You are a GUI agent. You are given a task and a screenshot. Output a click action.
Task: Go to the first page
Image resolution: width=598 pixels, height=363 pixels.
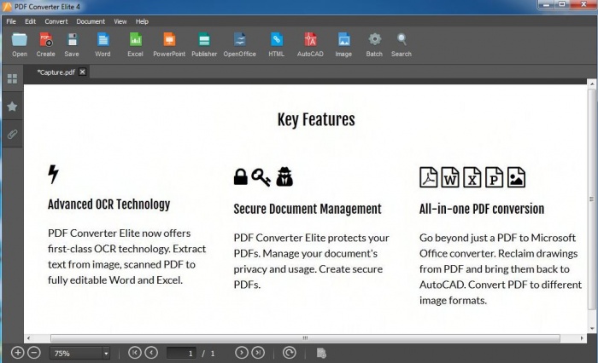[x=134, y=353]
